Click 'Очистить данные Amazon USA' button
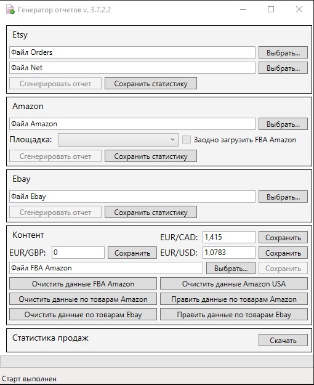The height and width of the screenshot is (385, 314). (x=234, y=284)
